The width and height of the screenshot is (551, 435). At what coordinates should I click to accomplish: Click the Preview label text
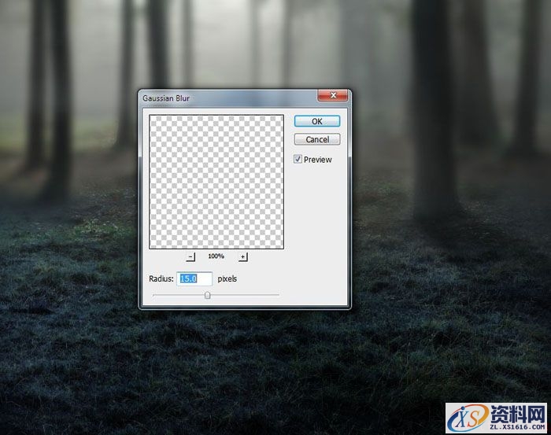click(x=318, y=160)
